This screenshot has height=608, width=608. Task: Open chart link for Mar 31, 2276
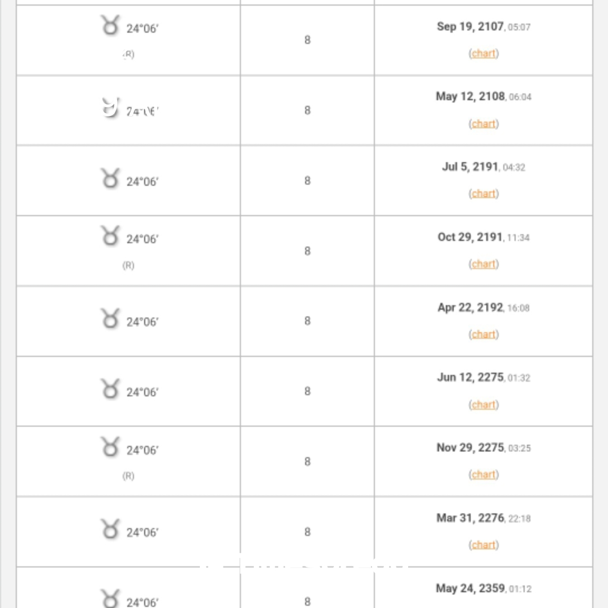tap(484, 545)
